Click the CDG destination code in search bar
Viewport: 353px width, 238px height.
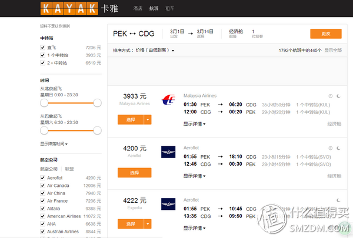146,33
